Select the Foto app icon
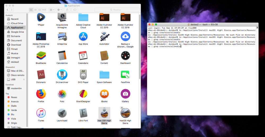 [x=62, y=94]
